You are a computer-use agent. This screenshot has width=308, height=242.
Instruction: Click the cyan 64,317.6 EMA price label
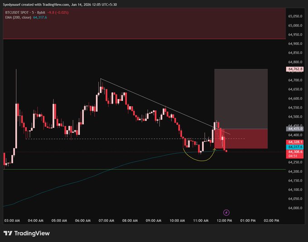point(295,147)
